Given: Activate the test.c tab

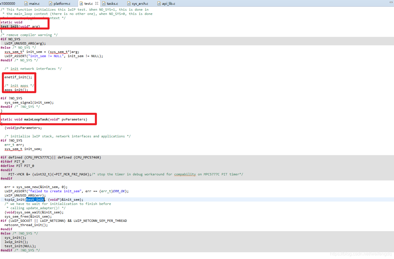Looking at the screenshot, I should pyautogui.click(x=88, y=3).
